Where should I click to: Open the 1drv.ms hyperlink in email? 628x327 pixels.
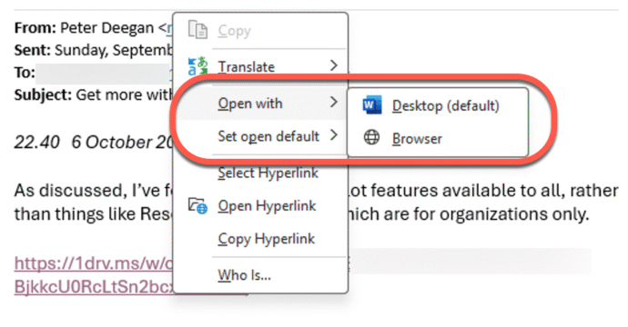(x=94, y=263)
